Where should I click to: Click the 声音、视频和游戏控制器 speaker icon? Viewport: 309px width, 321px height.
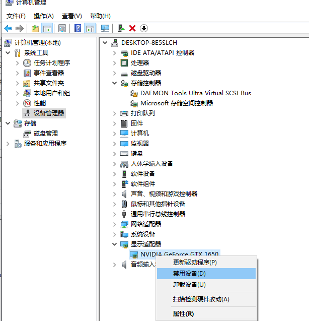click(124, 194)
